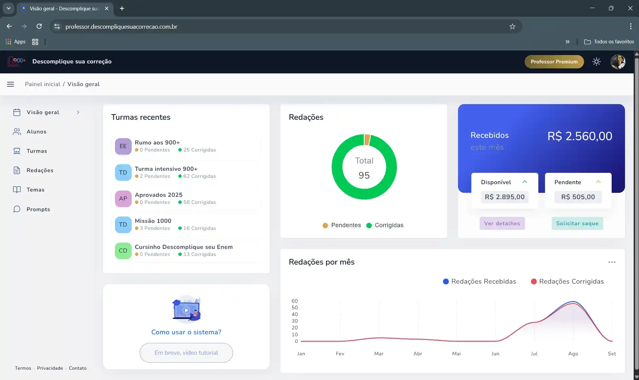Toggle Pendentes in the donut chart legend
639x380 pixels.
click(342, 225)
